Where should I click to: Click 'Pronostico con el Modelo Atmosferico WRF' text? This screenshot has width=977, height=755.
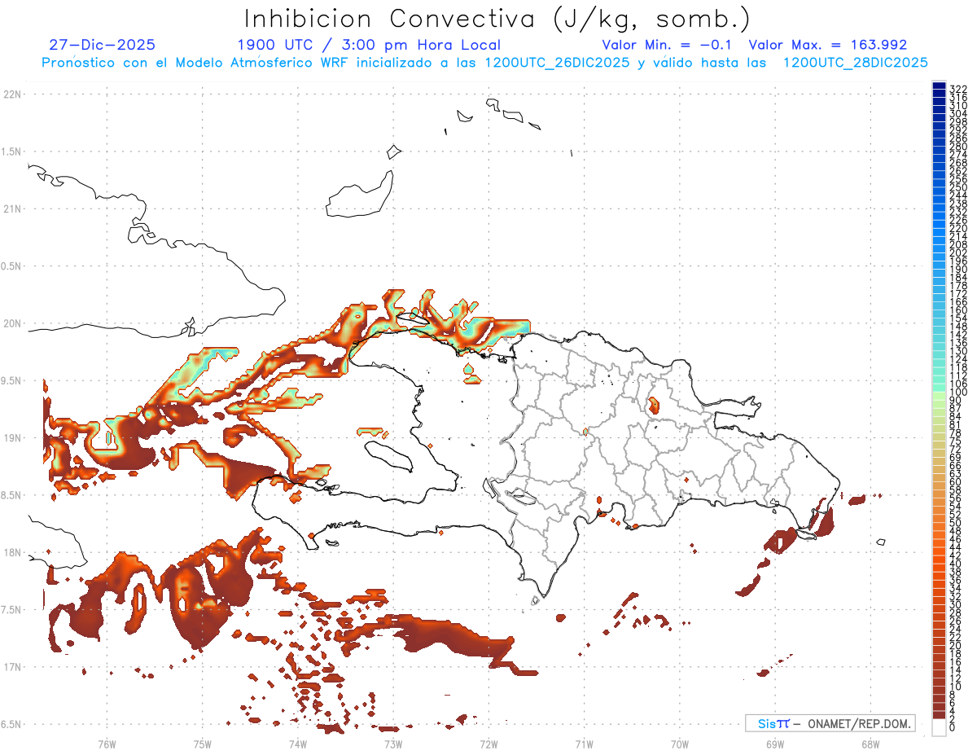[x=196, y=63]
